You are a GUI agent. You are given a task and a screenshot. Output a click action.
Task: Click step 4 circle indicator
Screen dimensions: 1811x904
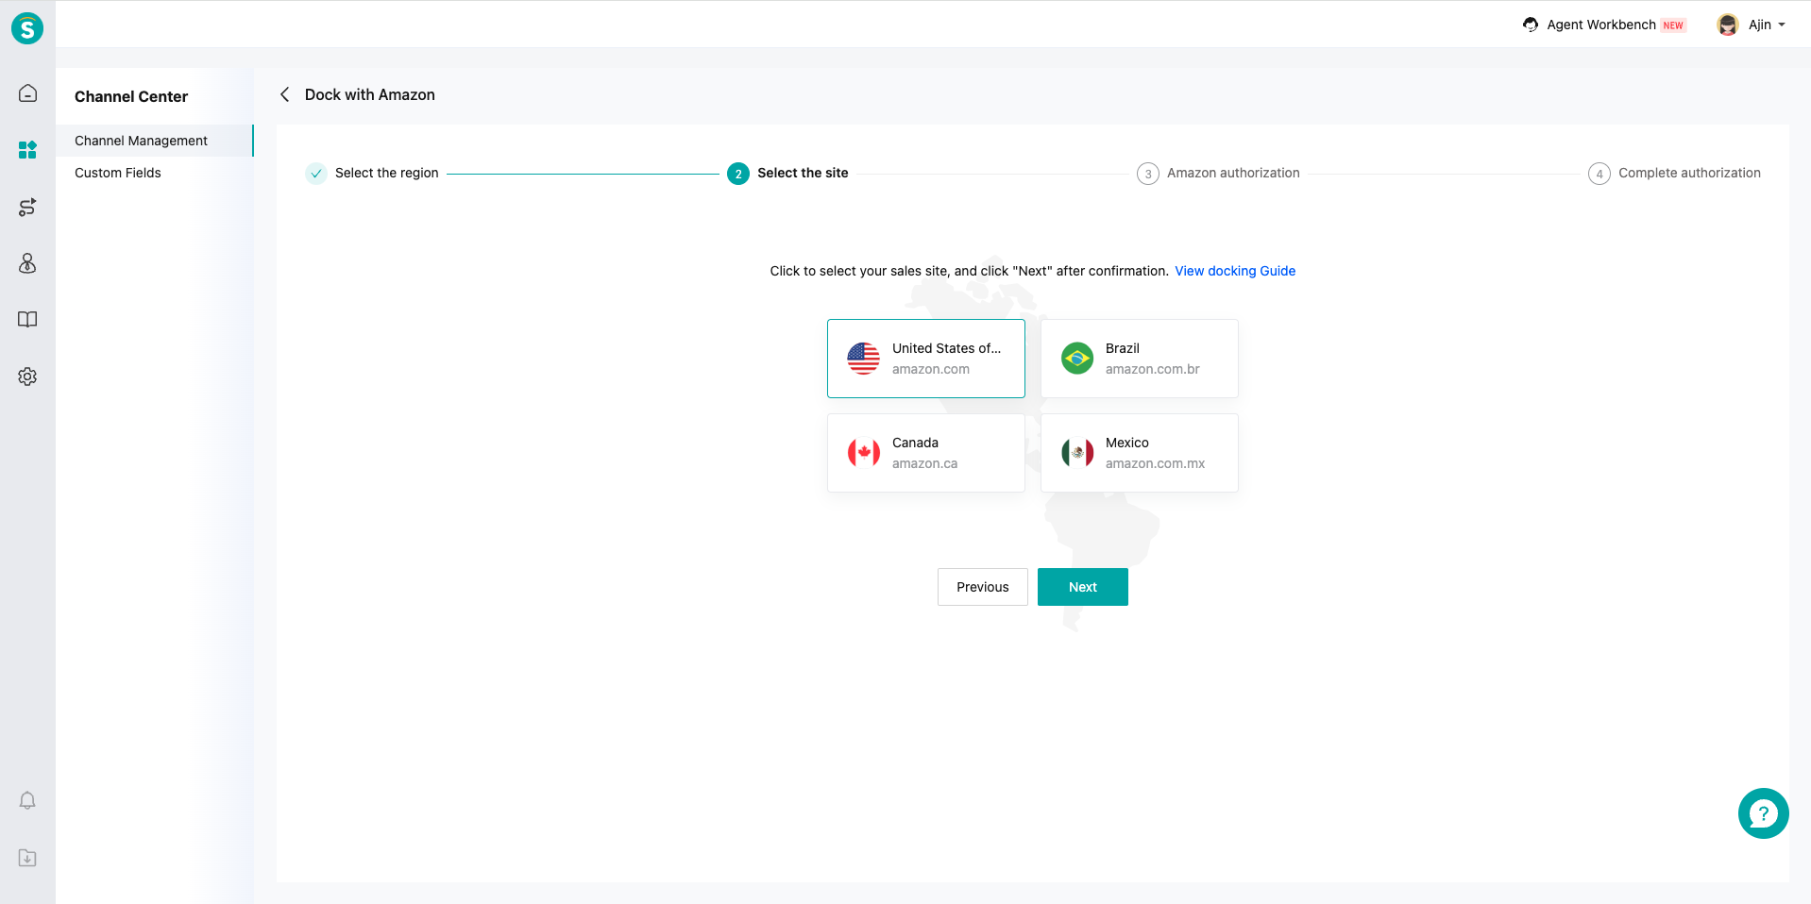coord(1599,174)
